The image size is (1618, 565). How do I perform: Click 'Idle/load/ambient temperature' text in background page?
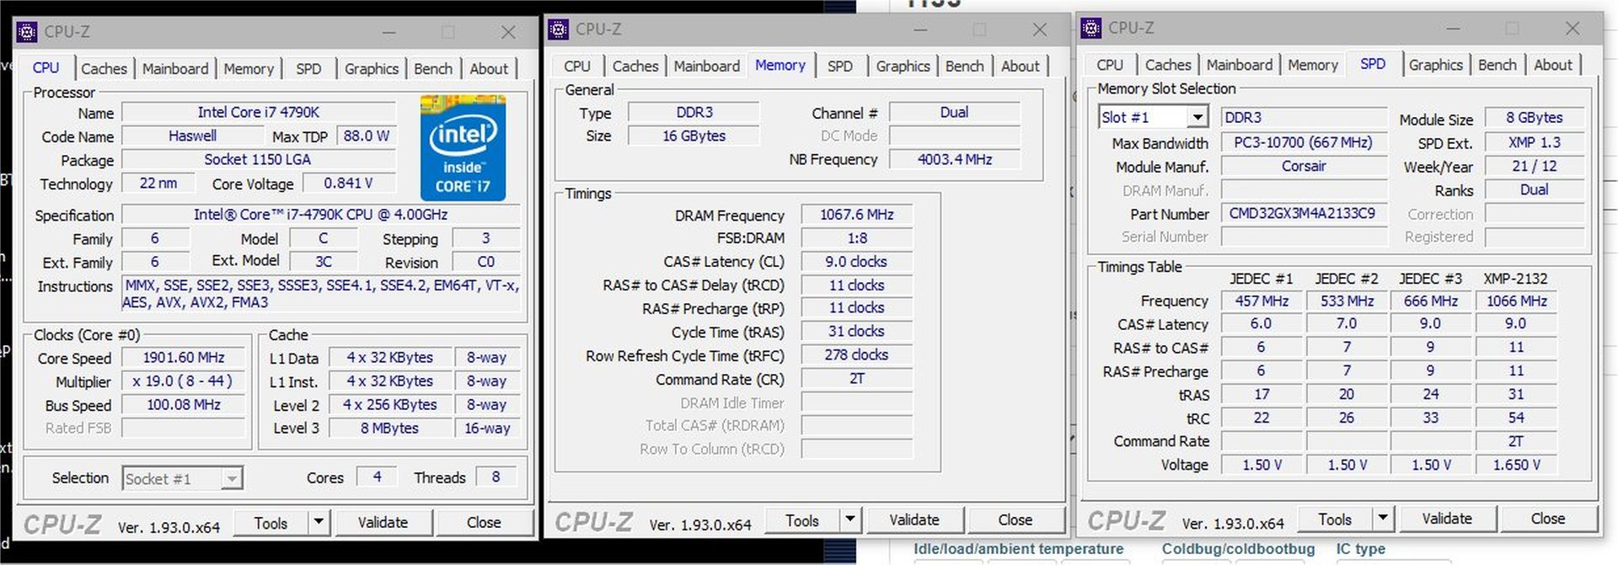pyautogui.click(x=1018, y=549)
